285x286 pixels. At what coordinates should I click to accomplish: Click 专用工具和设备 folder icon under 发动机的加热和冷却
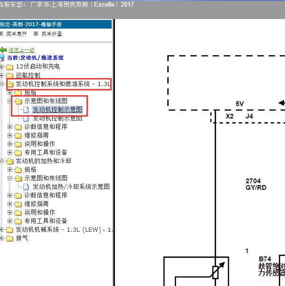(18, 221)
